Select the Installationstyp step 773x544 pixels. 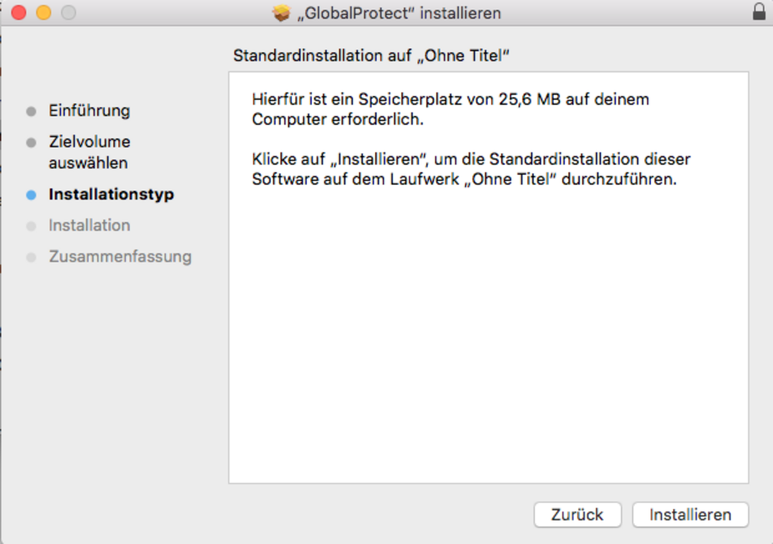111,194
